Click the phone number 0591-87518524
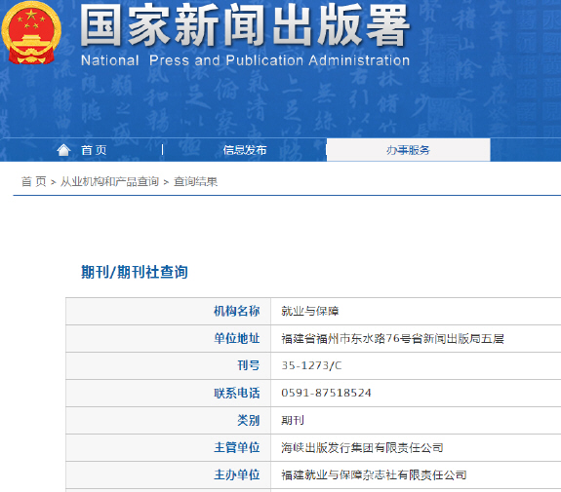Viewport: 561px width, 492px height. point(326,393)
